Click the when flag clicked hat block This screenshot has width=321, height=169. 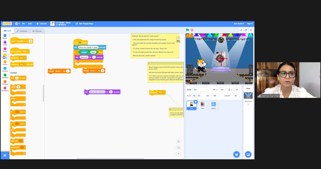[x=81, y=43]
